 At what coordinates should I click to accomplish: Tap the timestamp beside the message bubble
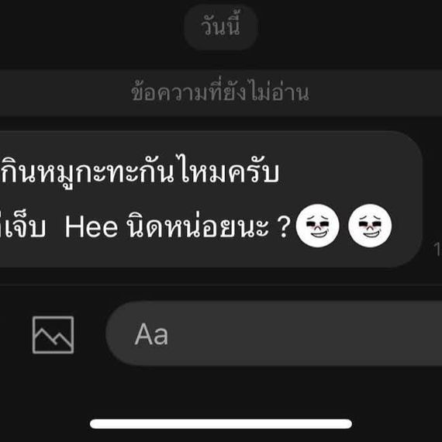tap(438, 249)
